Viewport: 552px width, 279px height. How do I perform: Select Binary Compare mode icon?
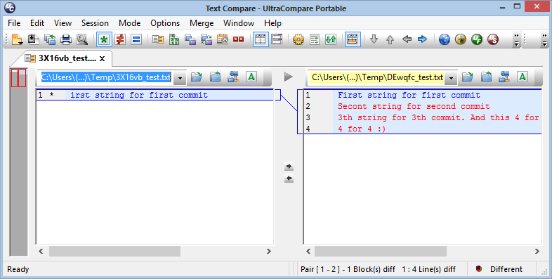point(174,39)
